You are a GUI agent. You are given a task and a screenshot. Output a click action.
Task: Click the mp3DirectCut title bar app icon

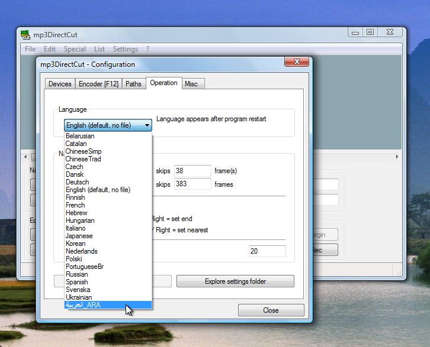[x=25, y=34]
